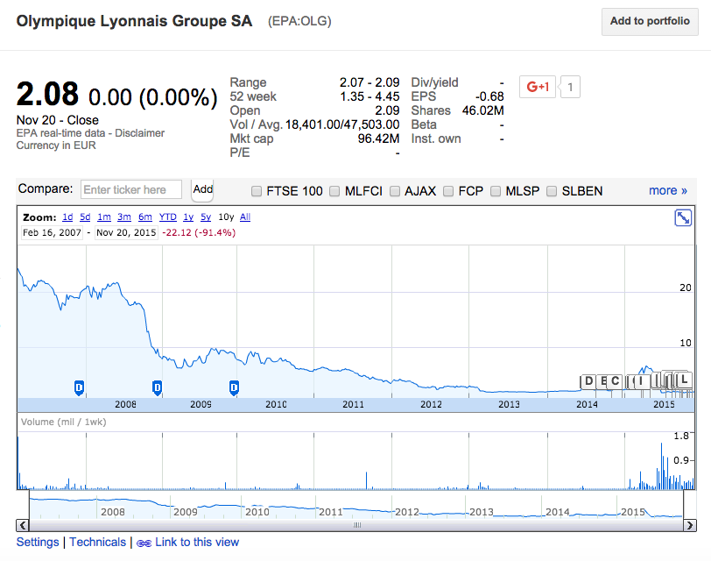Click the change value -22.12 (-91.4%)

[199, 233]
